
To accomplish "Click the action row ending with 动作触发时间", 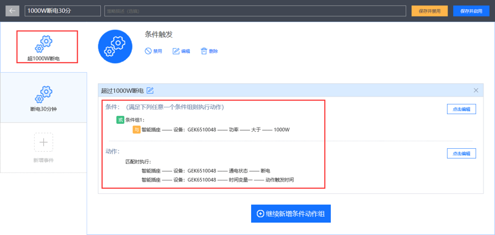I will click(218, 180).
